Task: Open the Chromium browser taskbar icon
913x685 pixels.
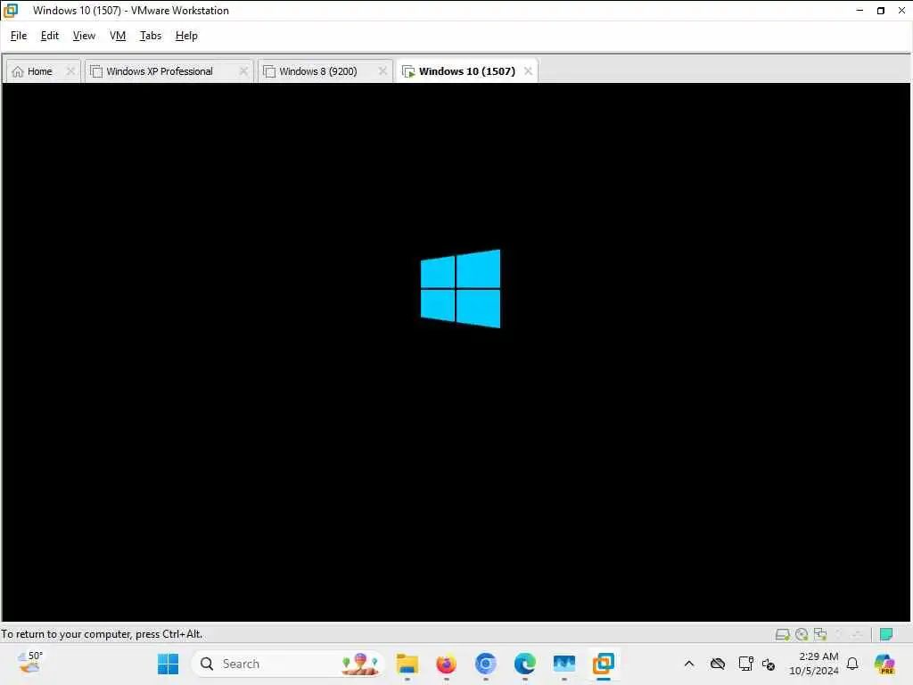Action: tap(486, 664)
